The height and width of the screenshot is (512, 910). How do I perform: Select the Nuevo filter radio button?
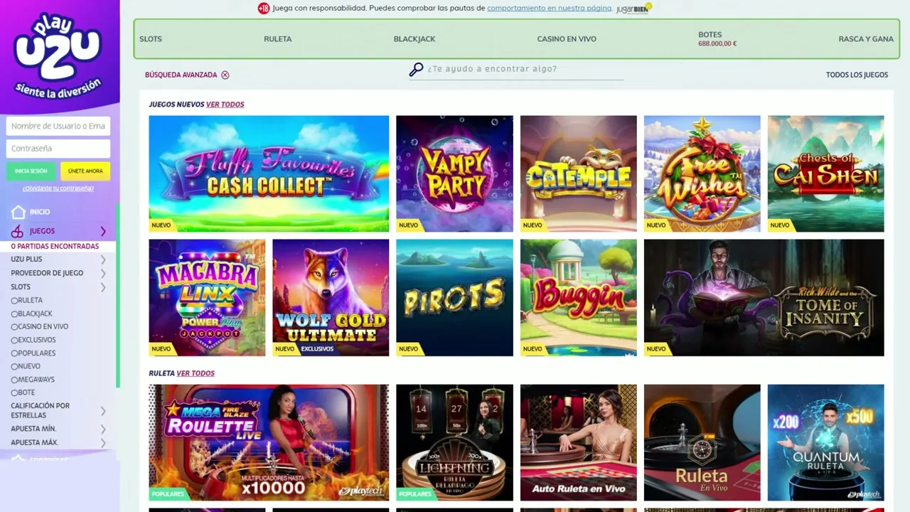(14, 366)
